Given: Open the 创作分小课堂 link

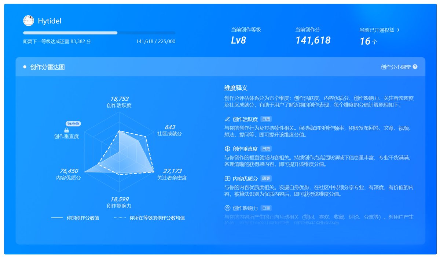Looking at the screenshot, I should point(396,67).
